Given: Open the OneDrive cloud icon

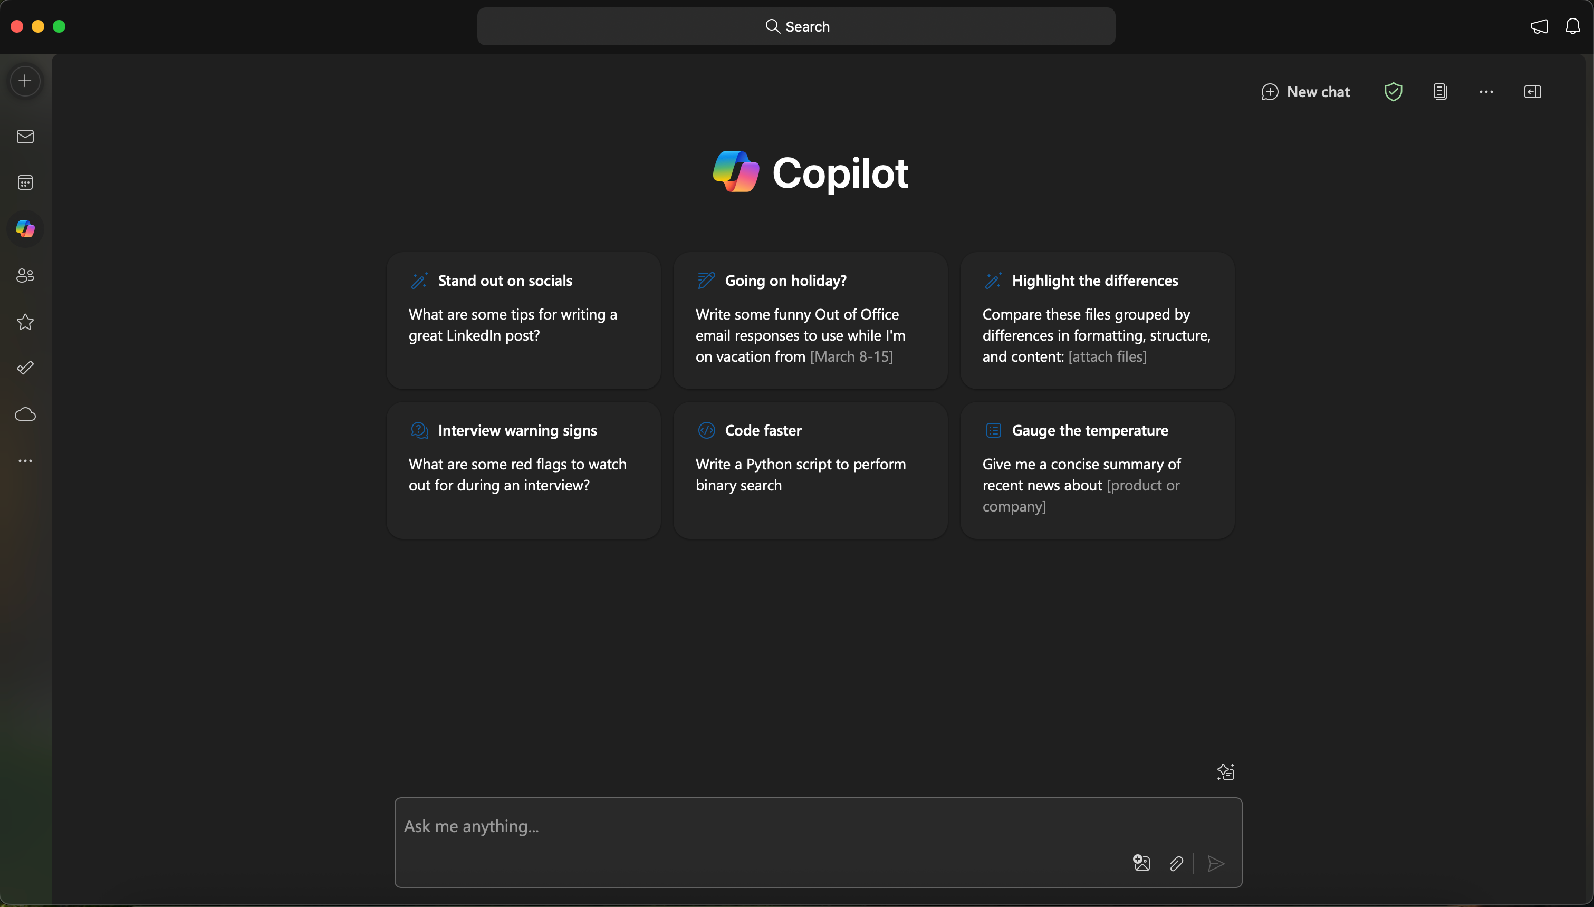Looking at the screenshot, I should pos(25,414).
